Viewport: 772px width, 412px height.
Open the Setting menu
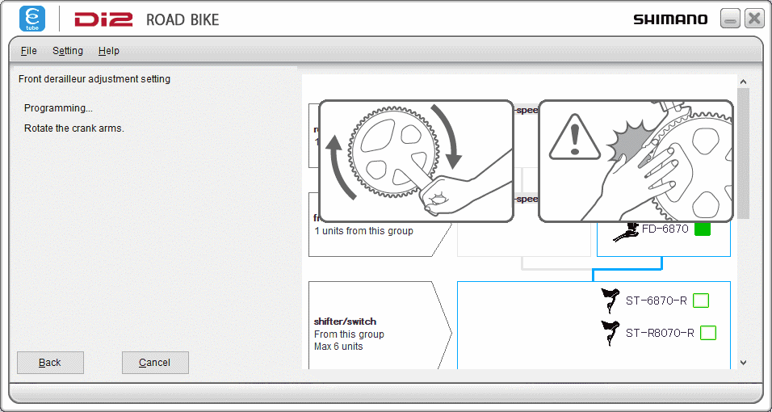pyautogui.click(x=68, y=51)
